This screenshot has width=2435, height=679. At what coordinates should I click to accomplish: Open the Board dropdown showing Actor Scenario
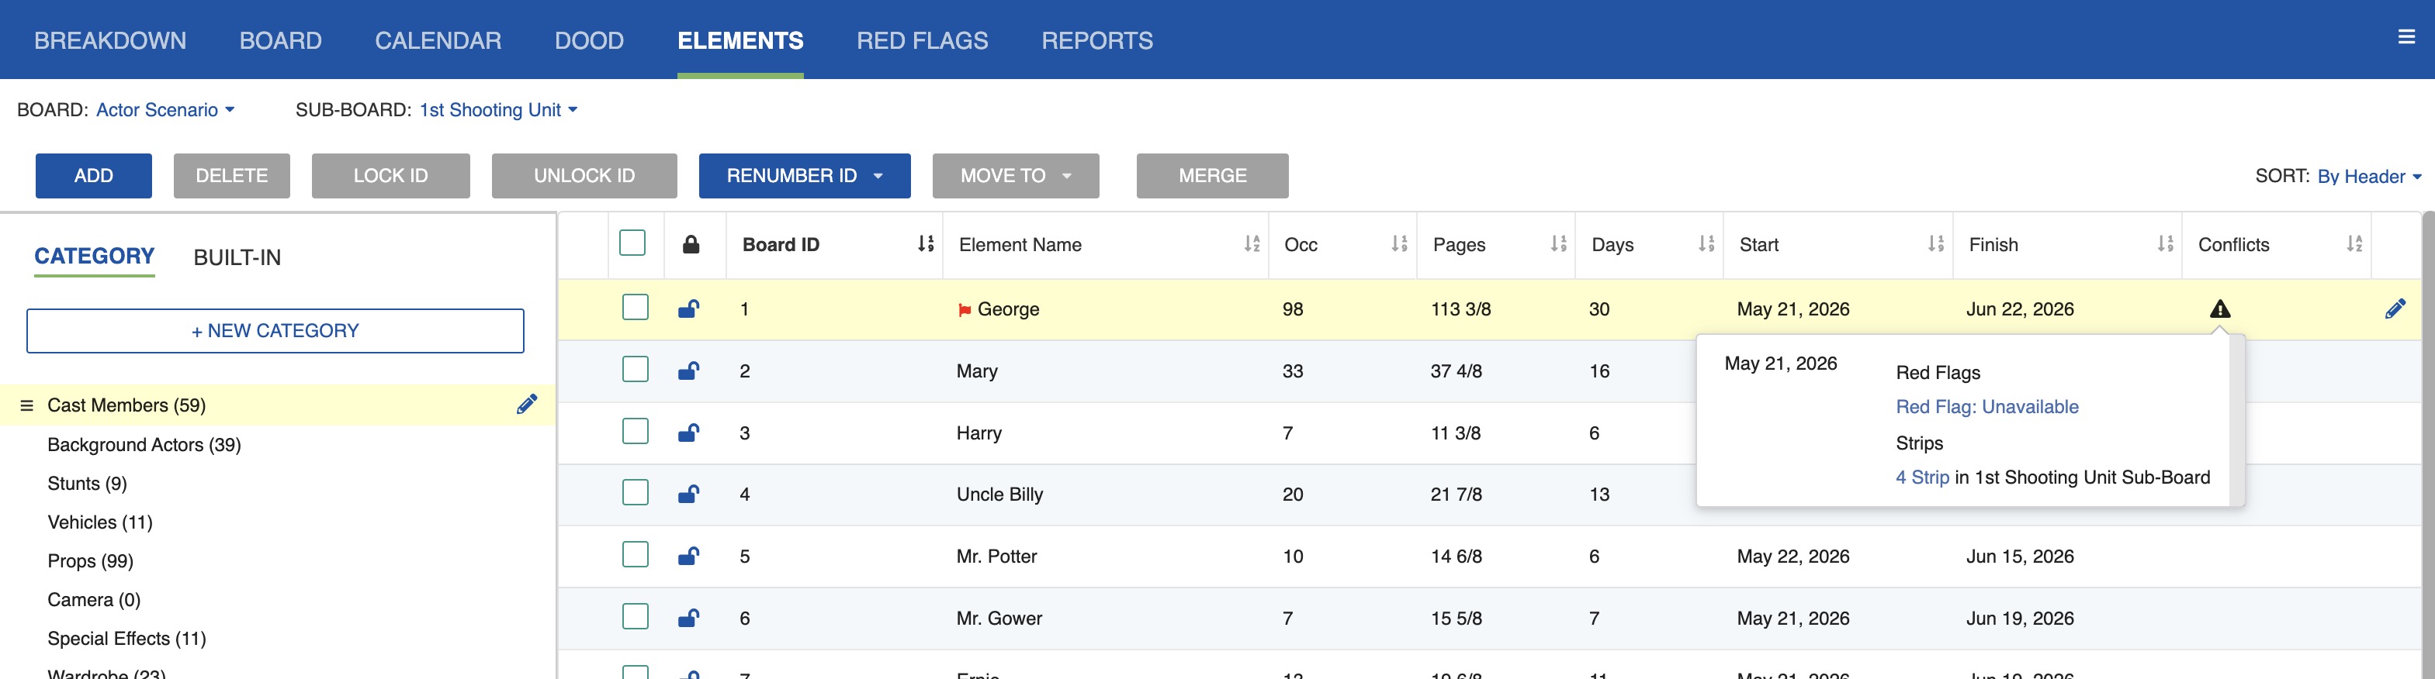point(165,111)
